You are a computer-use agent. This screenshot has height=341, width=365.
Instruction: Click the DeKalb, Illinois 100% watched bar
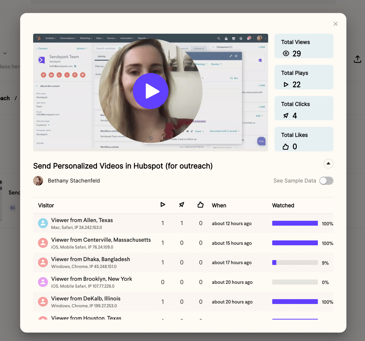tap(295, 302)
